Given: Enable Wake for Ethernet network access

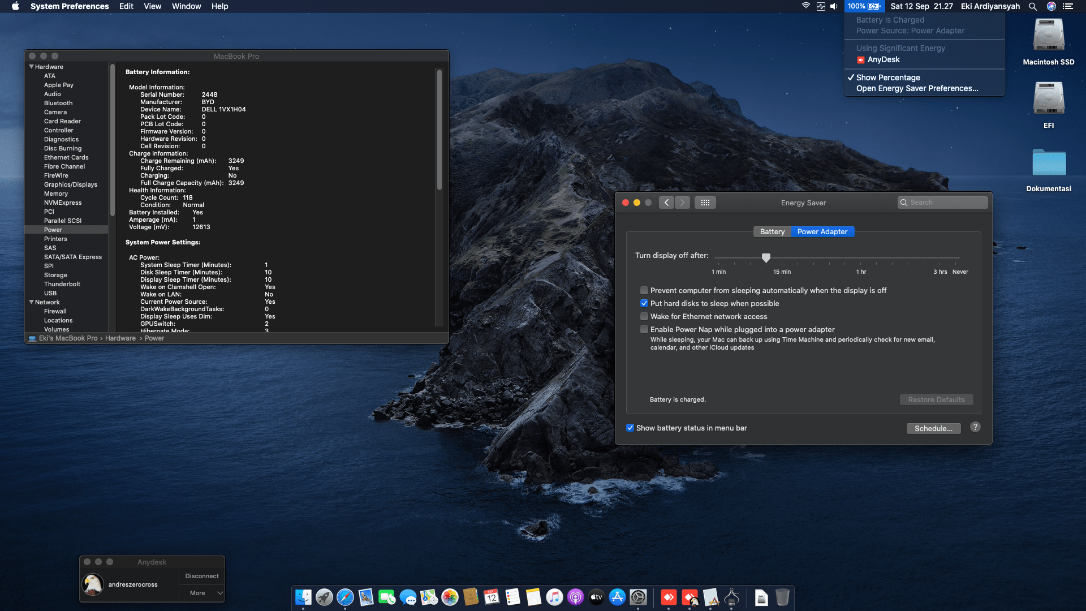Looking at the screenshot, I should tap(644, 316).
